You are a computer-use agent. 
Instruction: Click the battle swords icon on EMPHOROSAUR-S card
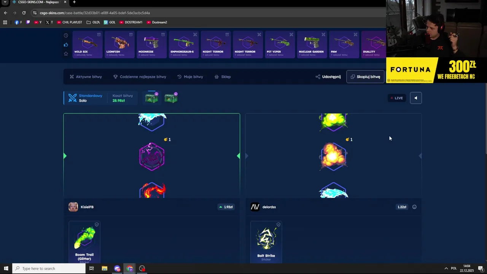tap(195, 35)
